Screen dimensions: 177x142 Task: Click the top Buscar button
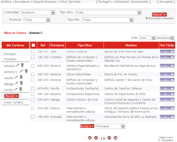[159, 14]
